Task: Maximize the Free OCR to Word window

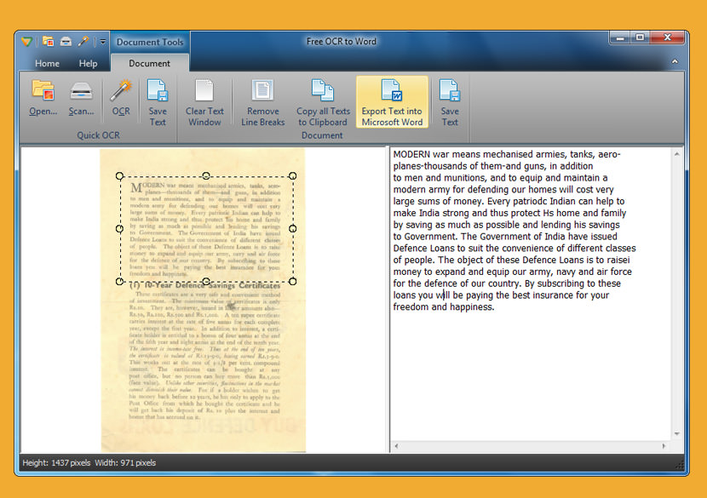Action: click(640, 37)
